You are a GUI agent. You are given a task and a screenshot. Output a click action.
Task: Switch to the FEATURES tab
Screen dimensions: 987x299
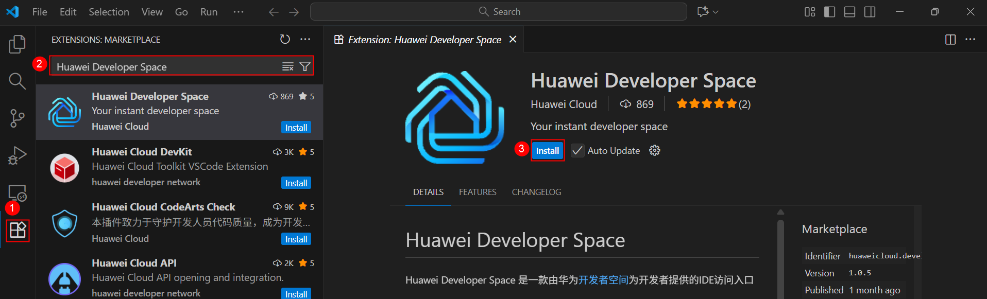[478, 192]
